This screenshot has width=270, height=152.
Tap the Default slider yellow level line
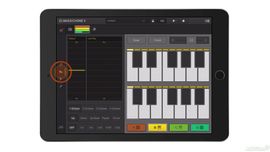coord(77,70)
